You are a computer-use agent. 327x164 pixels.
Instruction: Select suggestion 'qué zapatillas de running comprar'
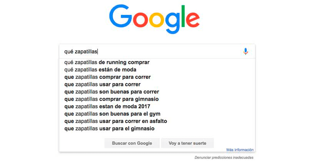point(107,62)
